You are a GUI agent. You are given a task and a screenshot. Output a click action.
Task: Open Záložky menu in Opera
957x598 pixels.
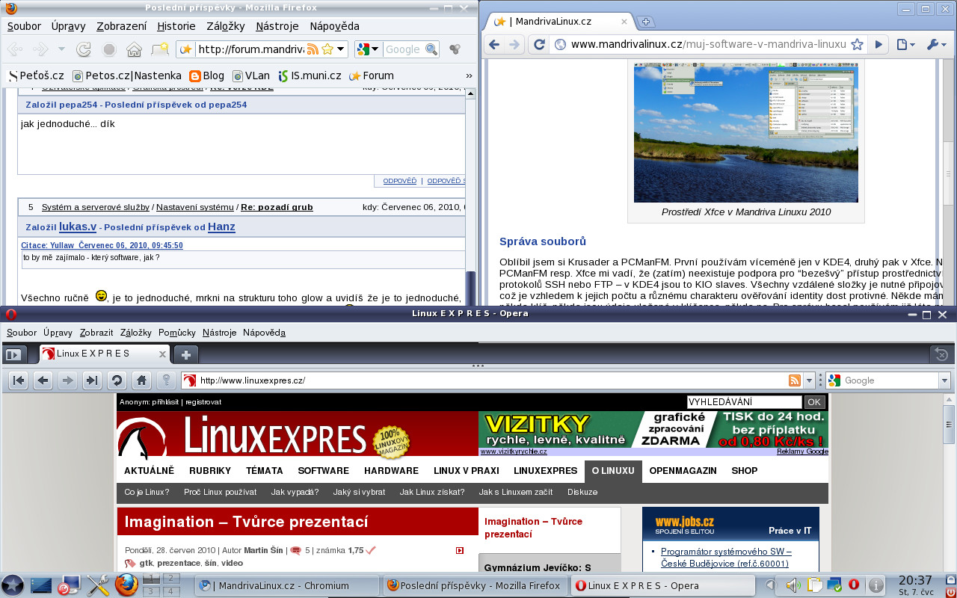136,333
